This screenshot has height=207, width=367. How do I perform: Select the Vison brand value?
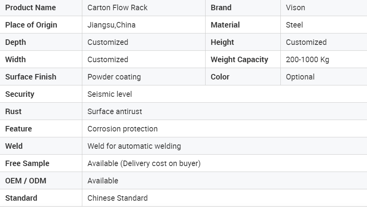(295, 8)
